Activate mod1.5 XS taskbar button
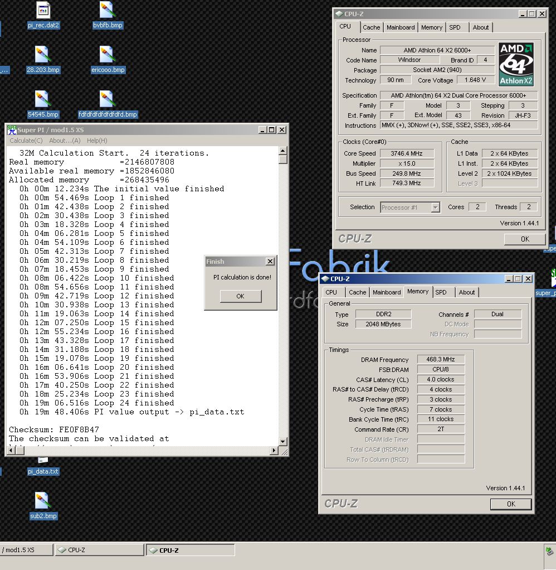This screenshot has width=556, height=570. [27, 550]
